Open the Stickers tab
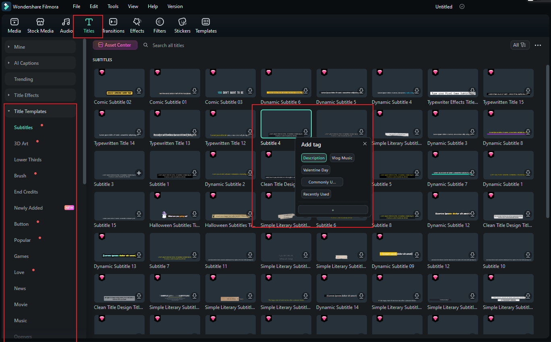The image size is (551, 342). pos(182,26)
